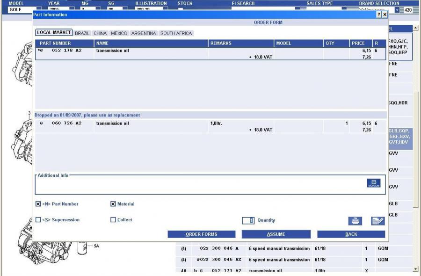Select the SOUTH AFRICA tab
This screenshot has height=276, width=421.
tap(176, 33)
